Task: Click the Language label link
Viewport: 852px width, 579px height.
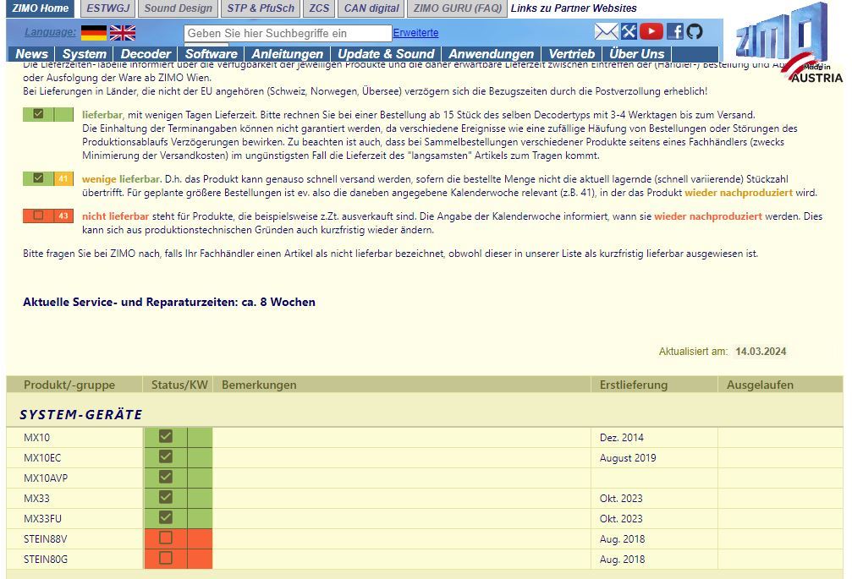Action: pos(50,32)
